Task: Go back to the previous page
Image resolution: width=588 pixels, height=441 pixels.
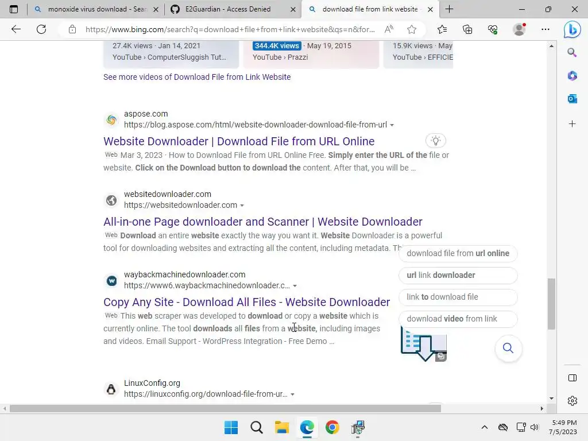Action: [16, 29]
